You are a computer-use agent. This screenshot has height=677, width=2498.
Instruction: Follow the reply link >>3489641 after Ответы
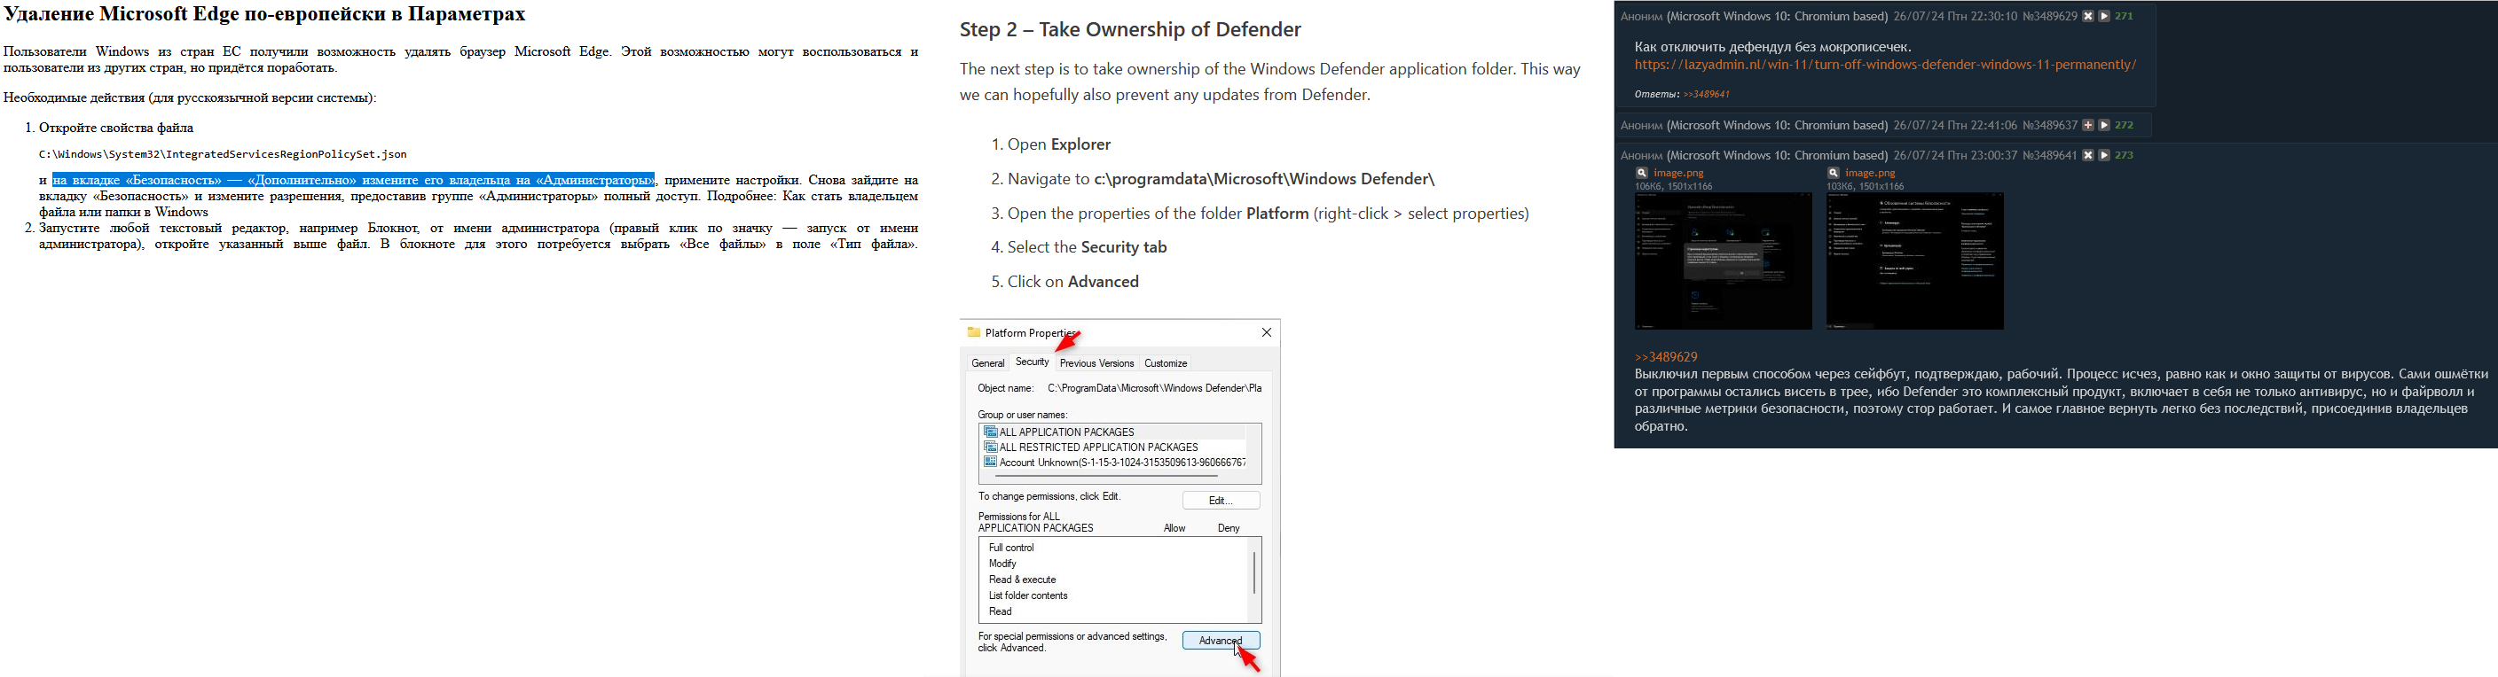[1707, 94]
